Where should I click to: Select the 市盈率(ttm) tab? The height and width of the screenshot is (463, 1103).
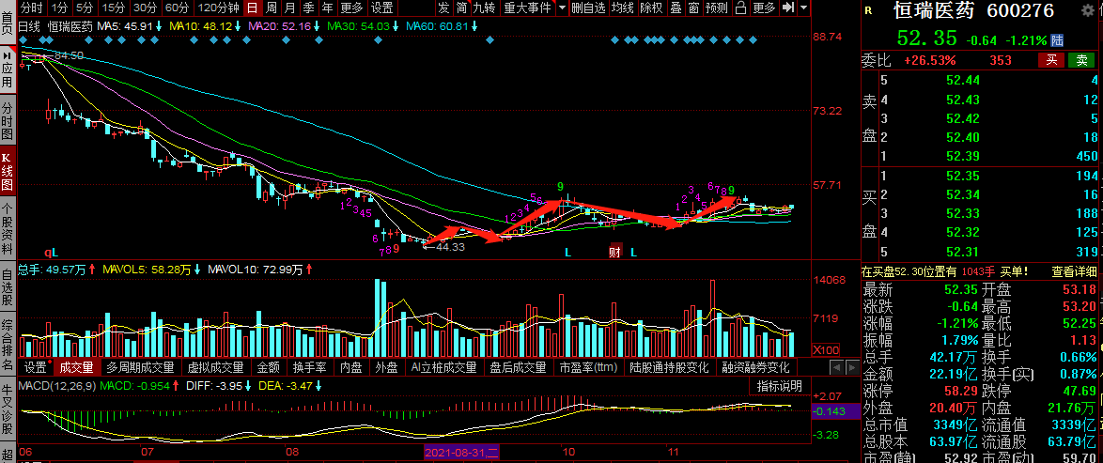(x=588, y=367)
